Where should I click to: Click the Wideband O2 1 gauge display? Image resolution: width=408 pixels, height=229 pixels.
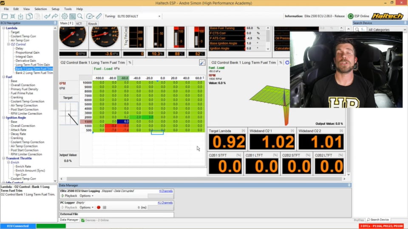click(272, 142)
